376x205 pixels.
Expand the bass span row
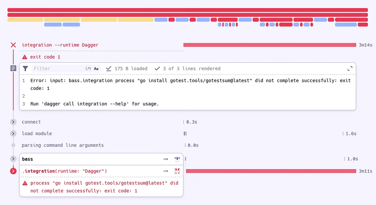[x=13, y=159]
